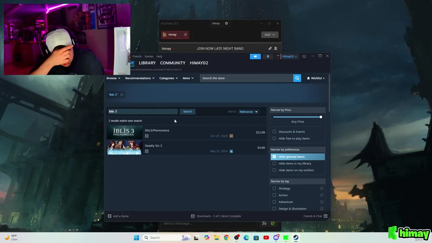Click the Add a Game plus icon
The height and width of the screenshot is (243, 432).
click(109, 216)
